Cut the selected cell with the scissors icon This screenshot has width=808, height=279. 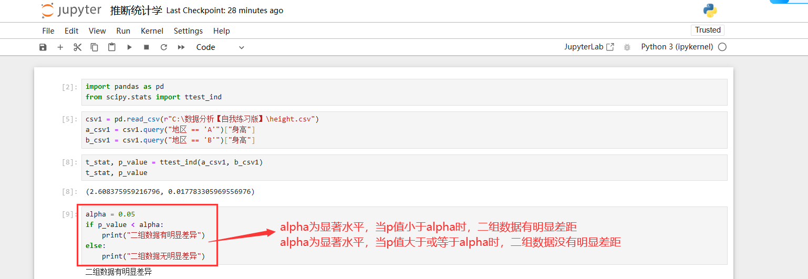pos(77,47)
